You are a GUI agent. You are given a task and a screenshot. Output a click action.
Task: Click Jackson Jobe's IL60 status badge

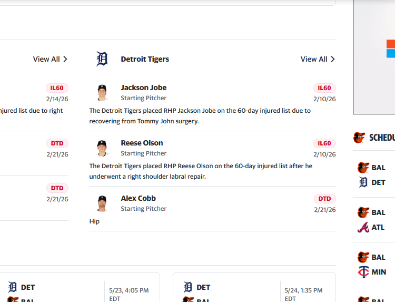[x=324, y=88]
